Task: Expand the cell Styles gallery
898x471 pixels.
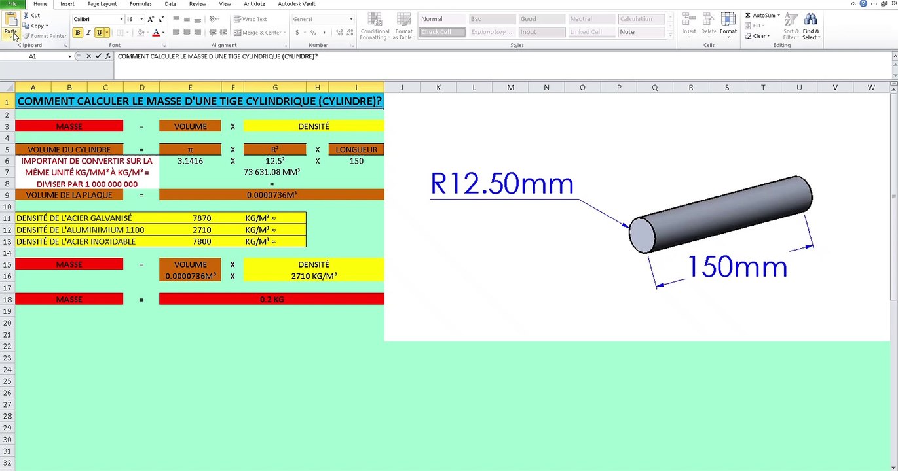Action: [671, 37]
